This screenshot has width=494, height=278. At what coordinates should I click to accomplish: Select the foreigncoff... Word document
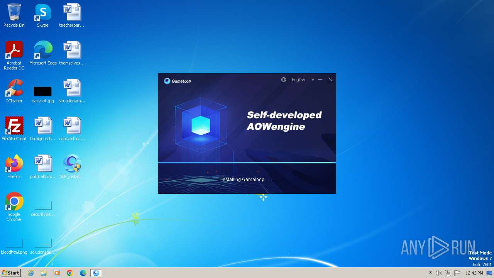pos(43,129)
